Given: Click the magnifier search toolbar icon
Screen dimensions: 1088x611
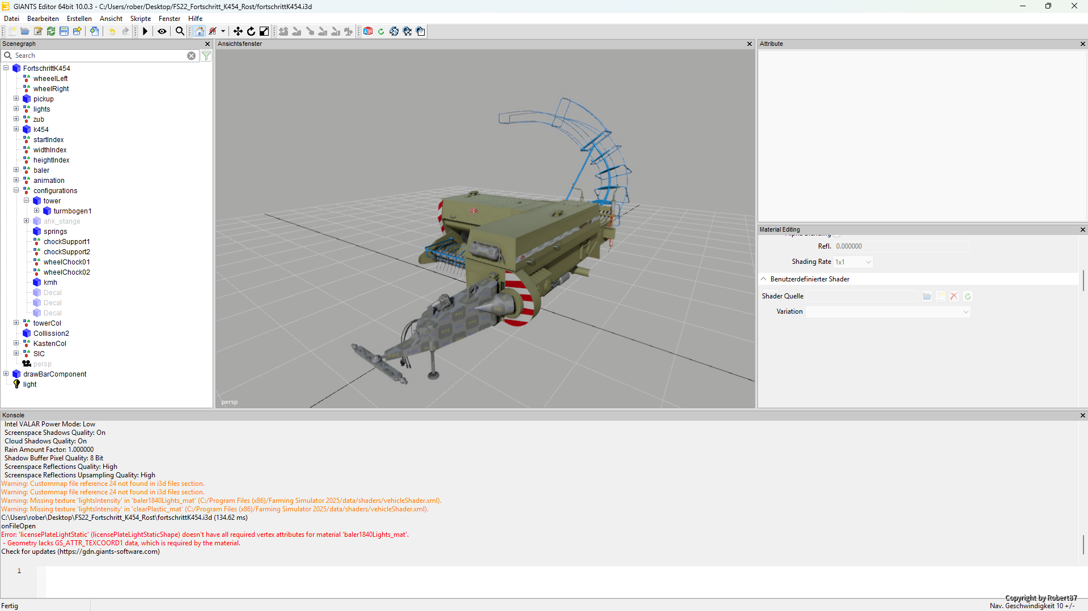Looking at the screenshot, I should [180, 31].
